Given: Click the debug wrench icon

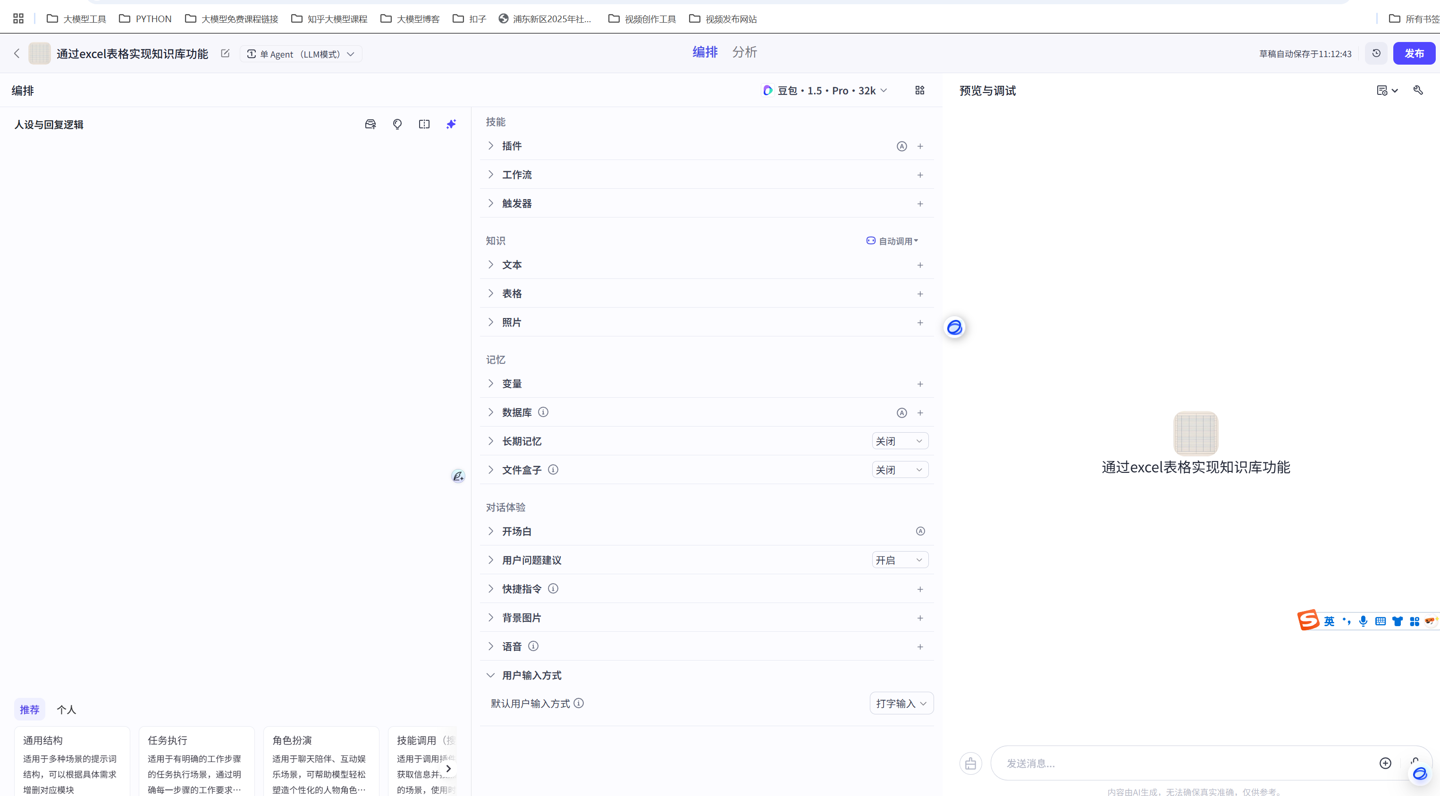Looking at the screenshot, I should pyautogui.click(x=1418, y=90).
